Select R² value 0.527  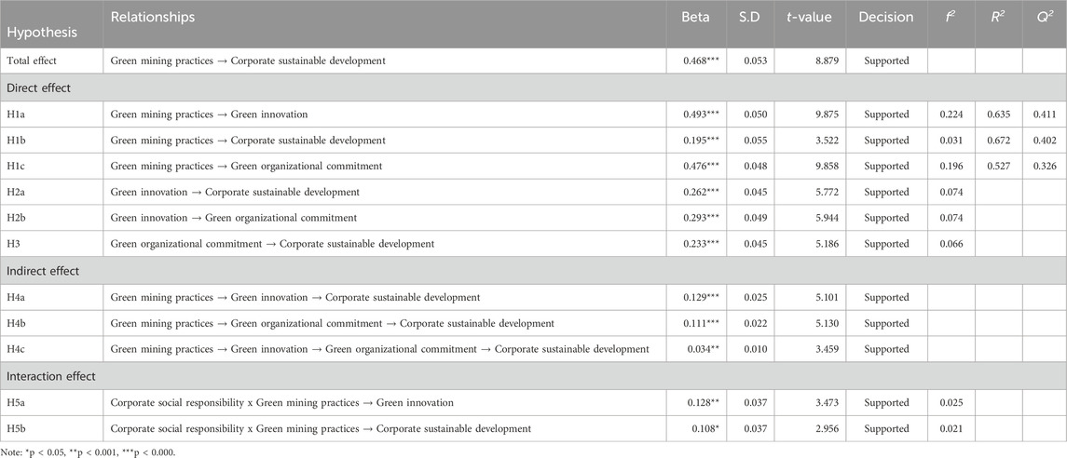(998, 167)
